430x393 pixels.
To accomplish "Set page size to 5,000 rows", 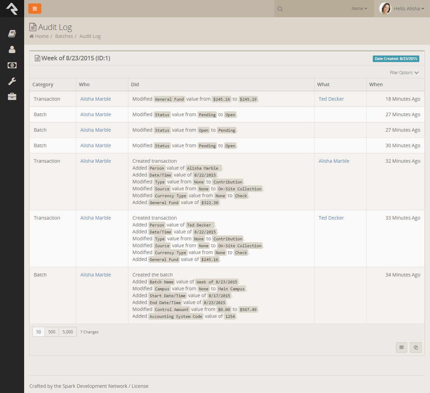I will (x=68, y=332).
